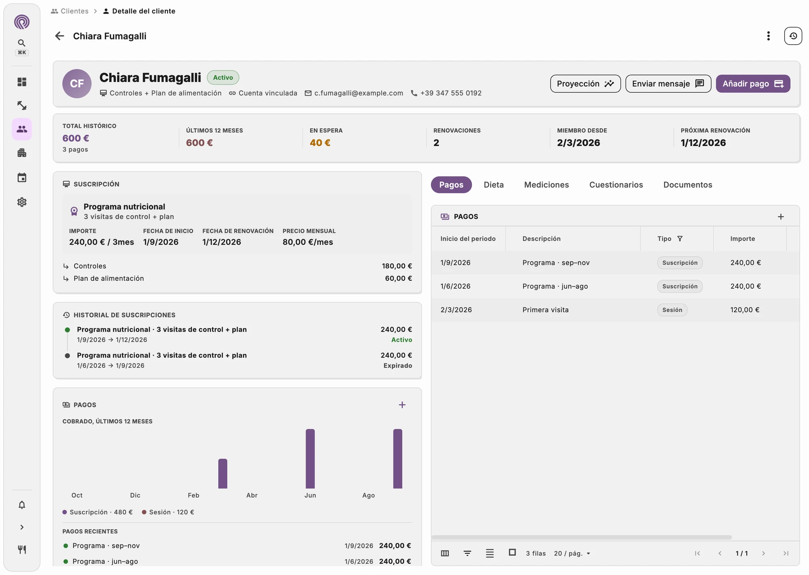Open the dumbbell workouts icon in sidebar

22,106
